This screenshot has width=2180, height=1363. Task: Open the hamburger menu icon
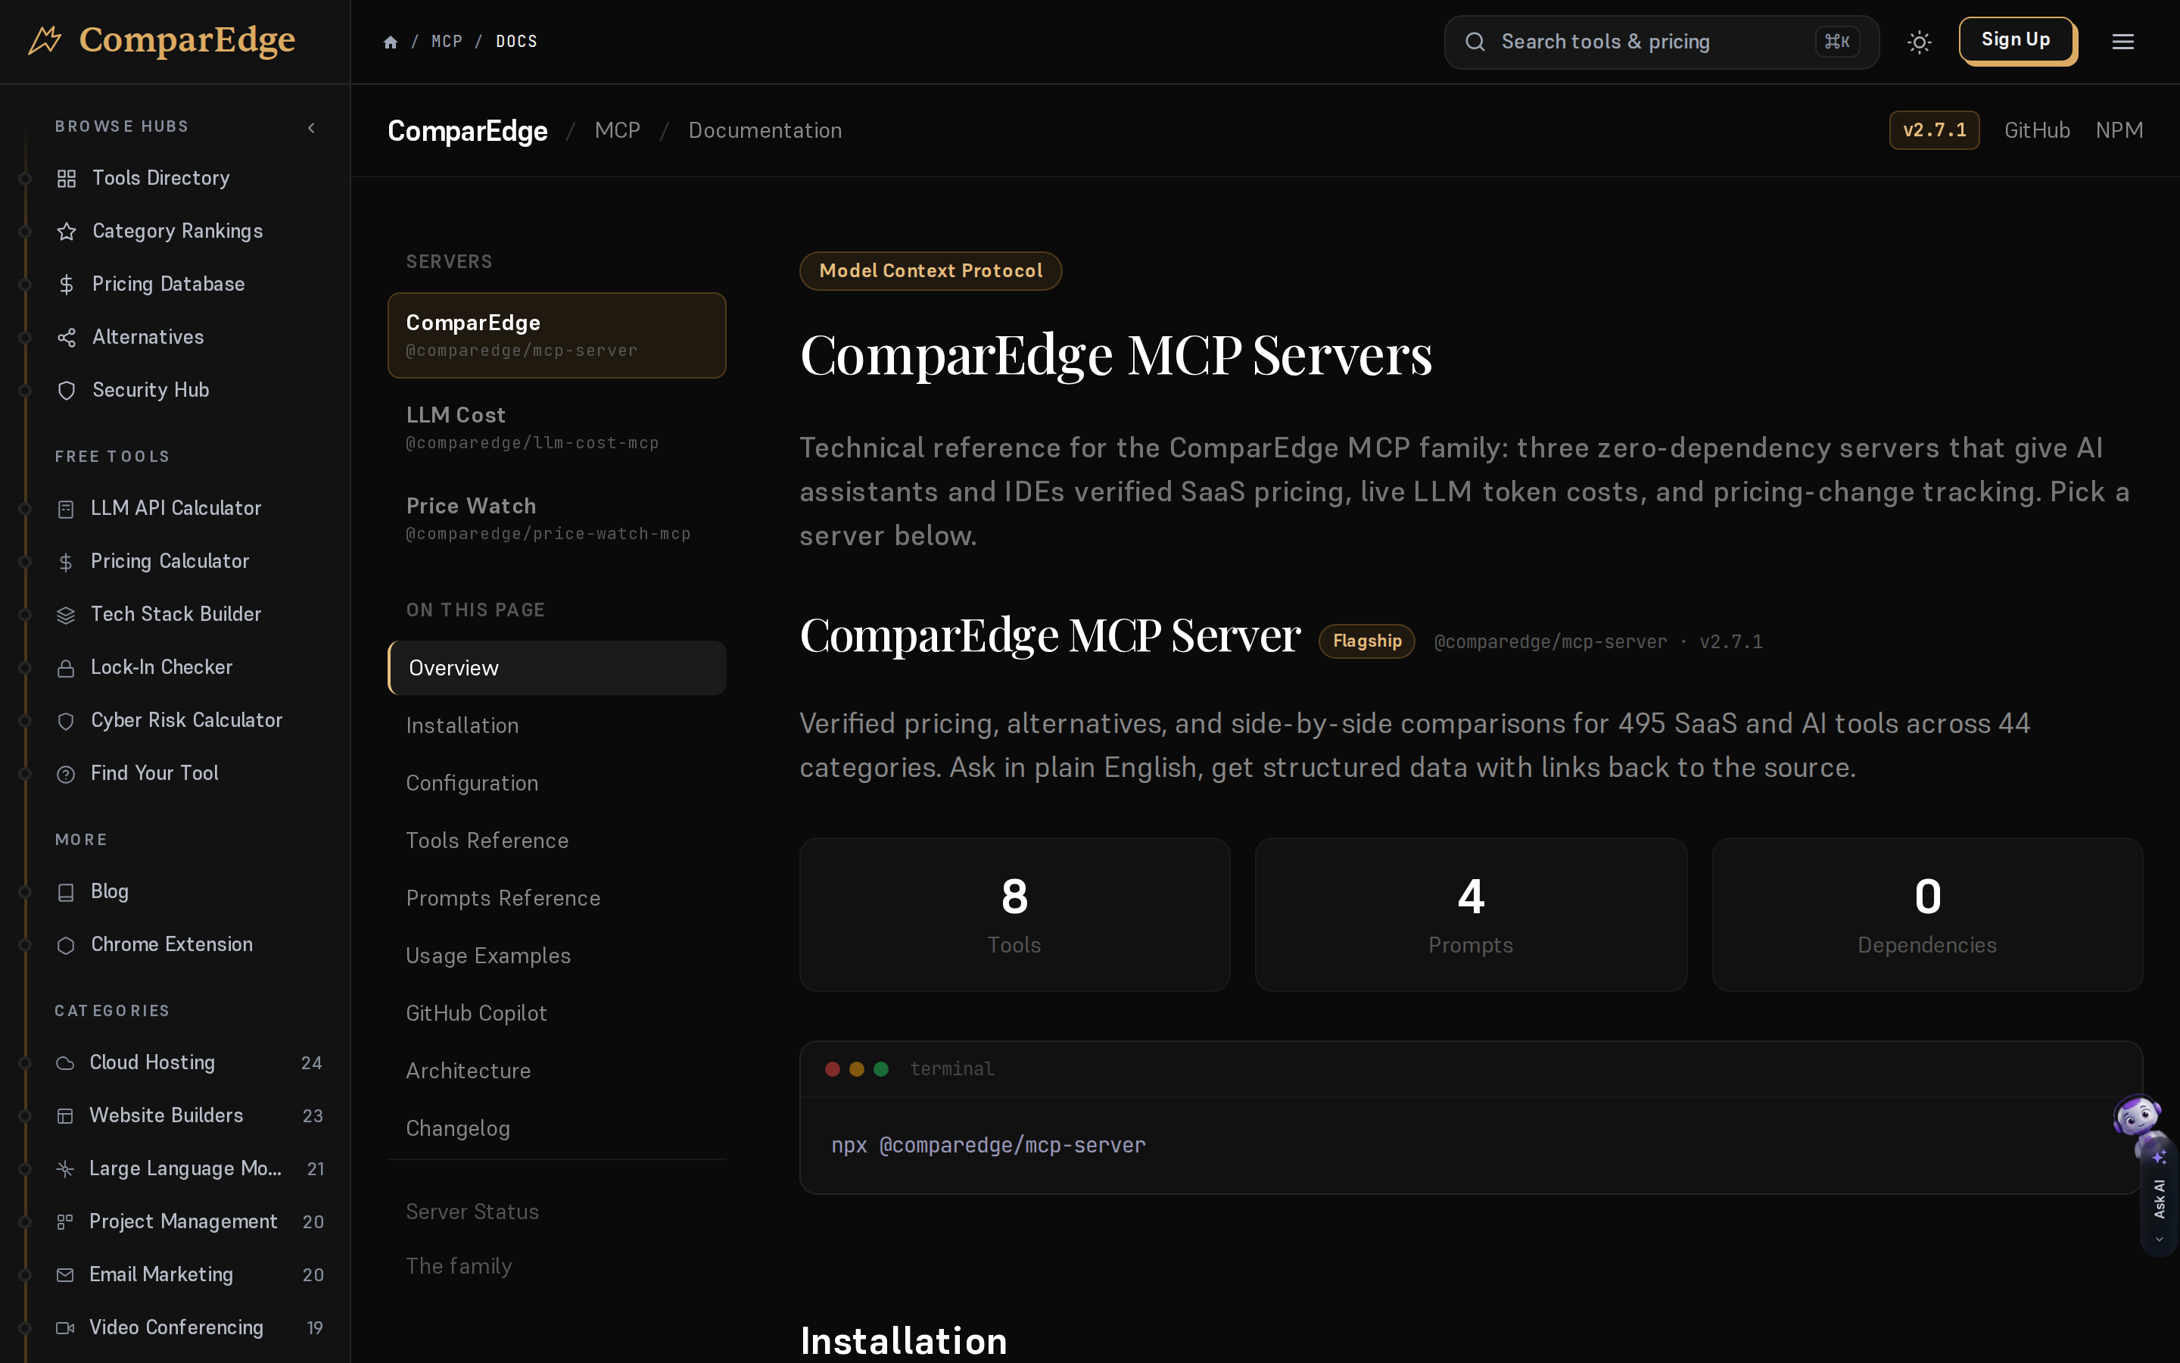(x=2123, y=42)
